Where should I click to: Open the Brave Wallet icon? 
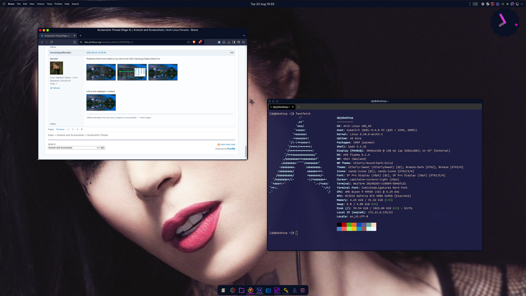tap(238, 42)
